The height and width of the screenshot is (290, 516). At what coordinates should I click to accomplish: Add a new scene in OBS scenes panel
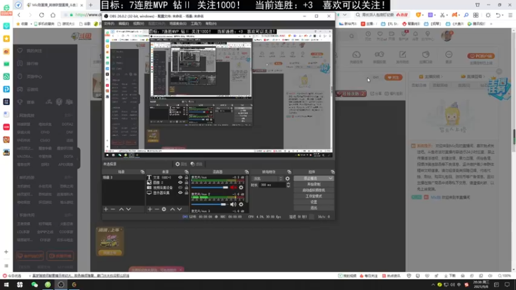click(x=106, y=209)
